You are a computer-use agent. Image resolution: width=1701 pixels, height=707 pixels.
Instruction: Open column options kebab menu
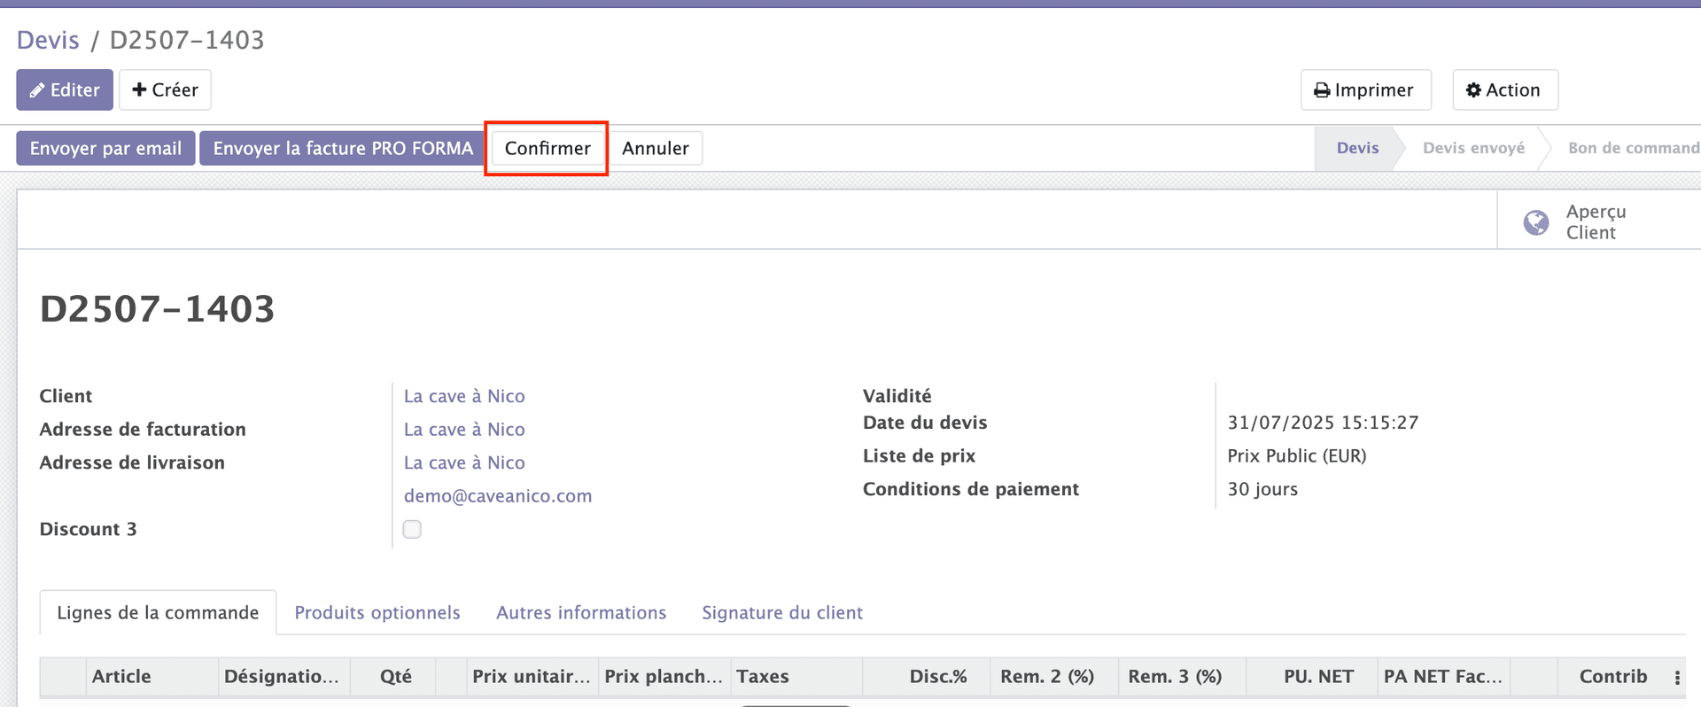click(1677, 678)
